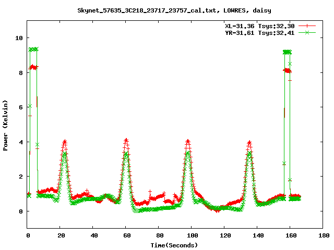The height and width of the screenshot is (250, 334).
Task: Click the x-axis tick label 20
Action: point(61,235)
